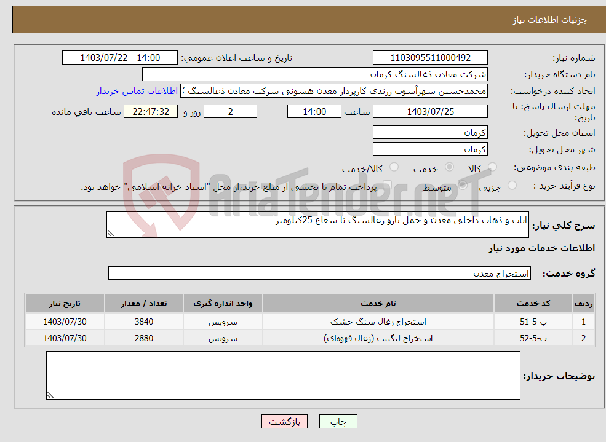Click the ردیف column header
This screenshot has height=442, width=606.
pyautogui.click(x=583, y=304)
